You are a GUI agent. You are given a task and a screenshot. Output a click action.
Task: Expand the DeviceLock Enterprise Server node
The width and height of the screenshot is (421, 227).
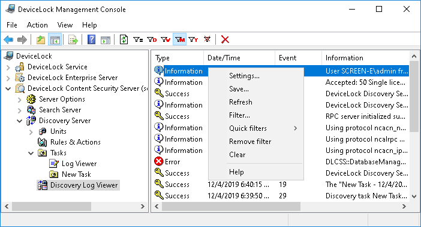coord(8,78)
